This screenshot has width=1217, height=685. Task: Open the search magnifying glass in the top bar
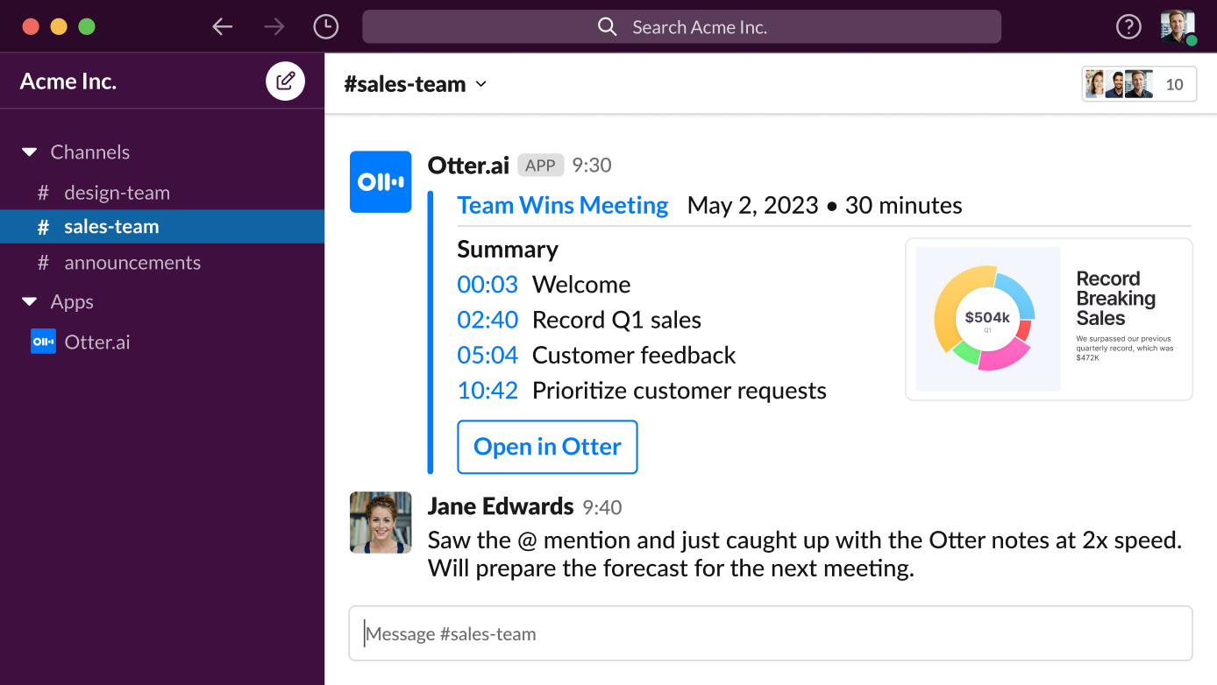[x=607, y=26]
